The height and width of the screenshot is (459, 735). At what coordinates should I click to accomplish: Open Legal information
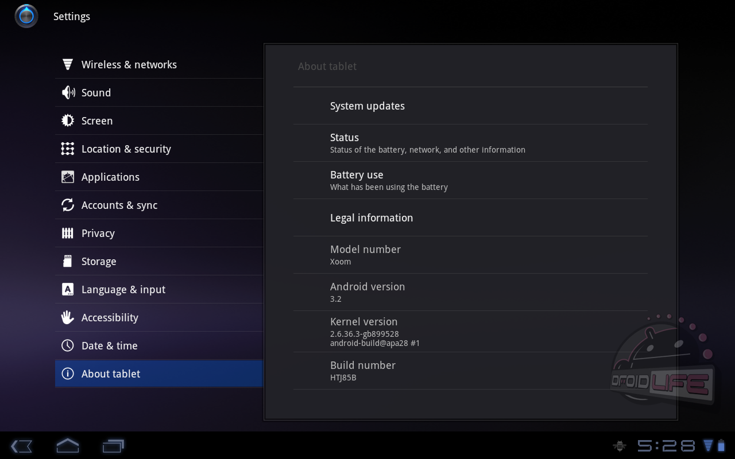tap(372, 218)
